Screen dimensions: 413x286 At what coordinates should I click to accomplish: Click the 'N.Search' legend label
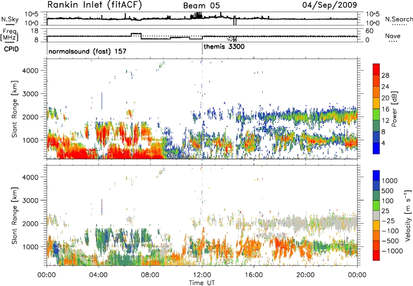pos(399,19)
